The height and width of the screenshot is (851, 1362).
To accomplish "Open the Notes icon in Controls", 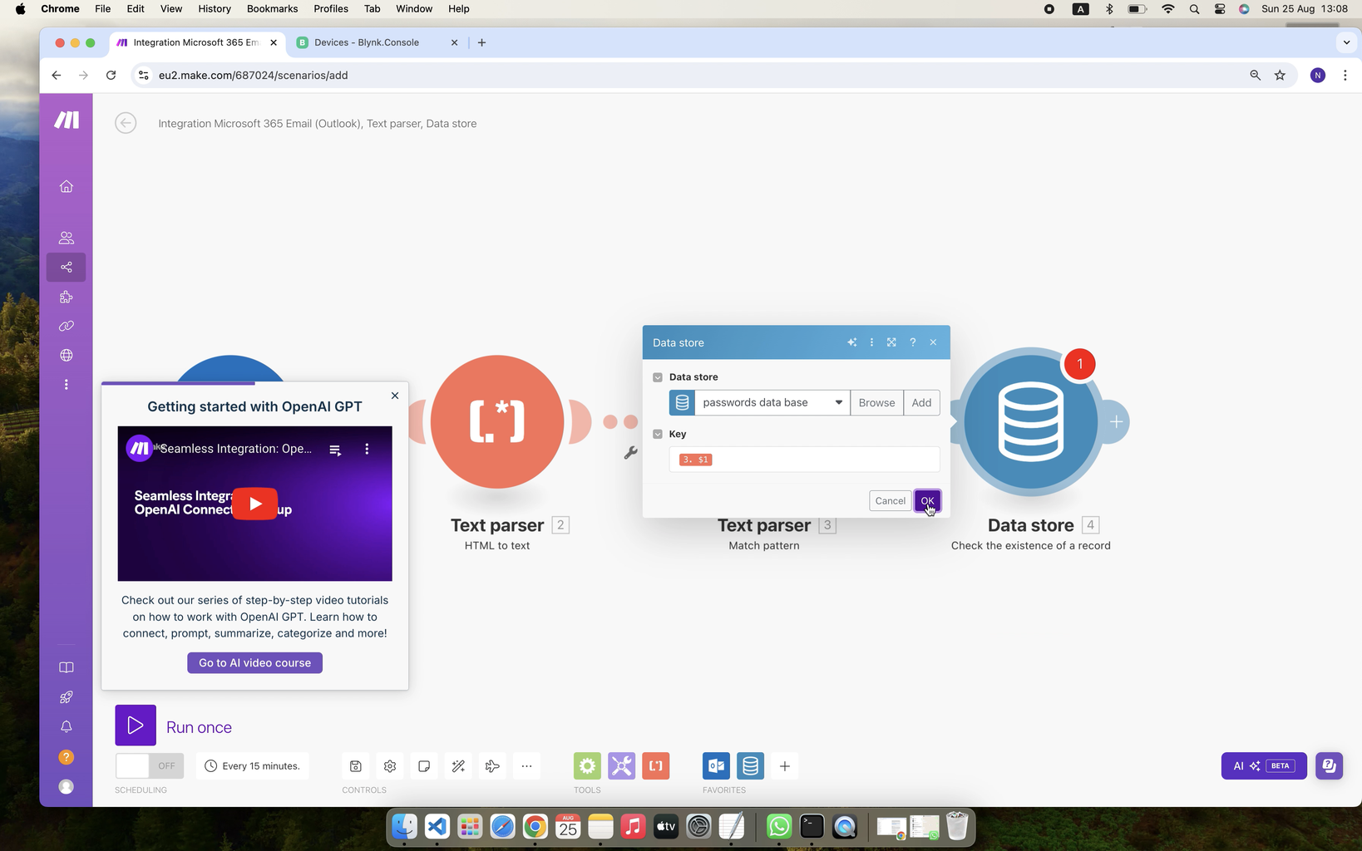I will 424,766.
